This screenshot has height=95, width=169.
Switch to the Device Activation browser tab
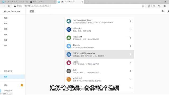tap(42, 2)
